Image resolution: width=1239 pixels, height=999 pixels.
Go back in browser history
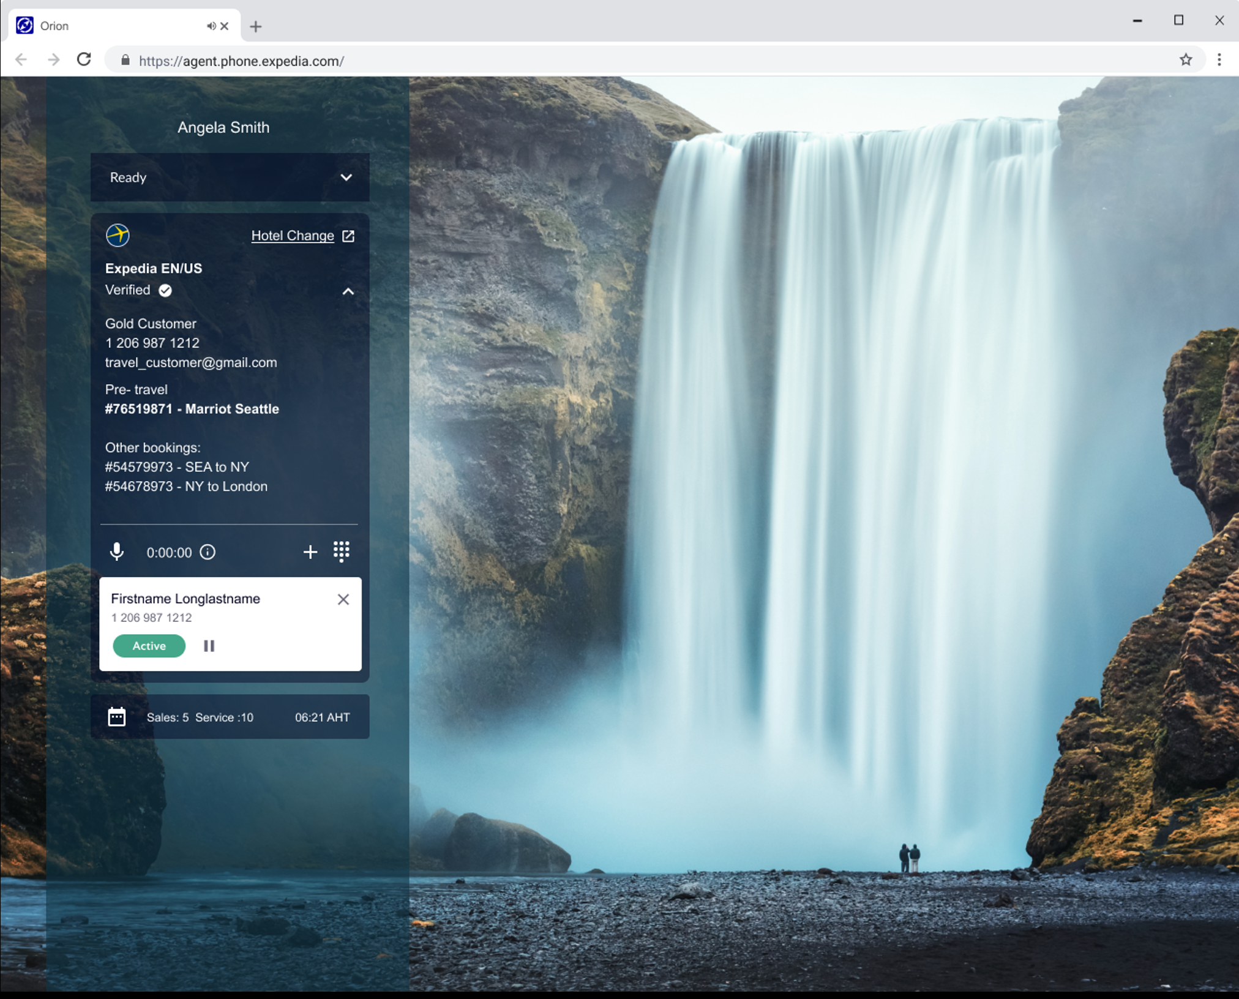[x=21, y=60]
